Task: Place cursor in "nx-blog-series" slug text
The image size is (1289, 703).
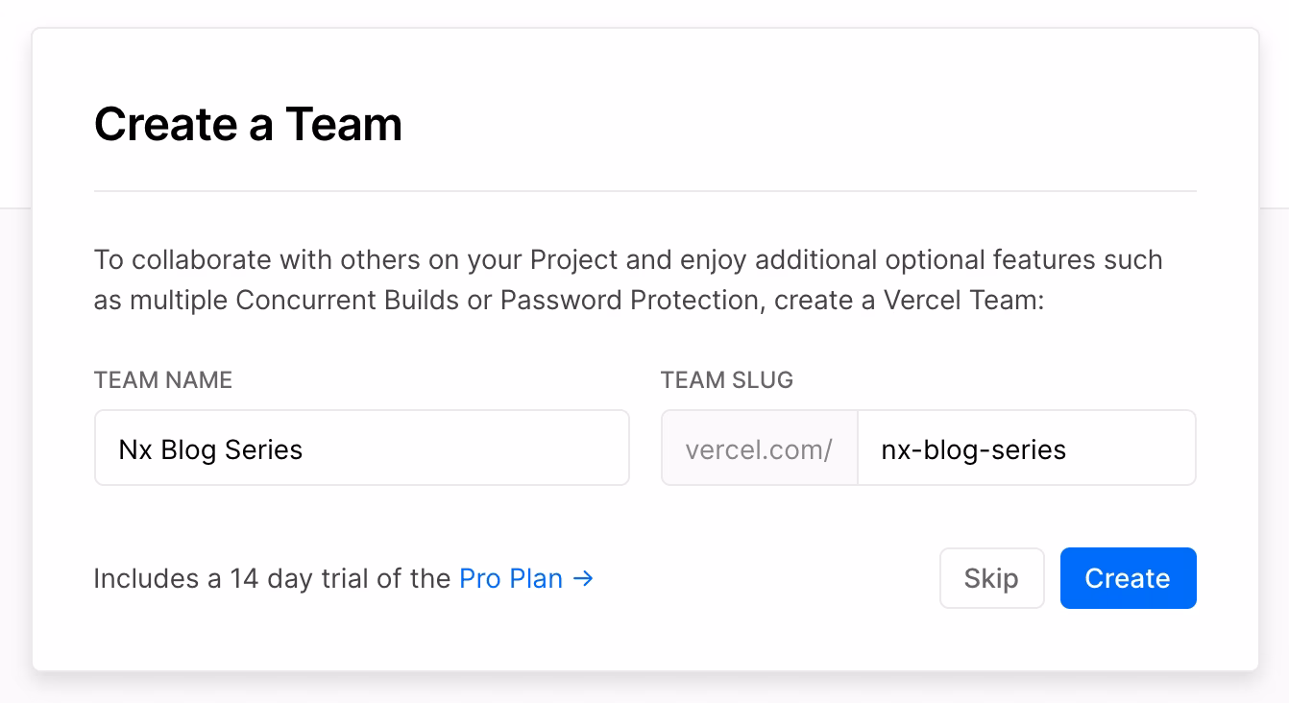Action: pos(973,449)
